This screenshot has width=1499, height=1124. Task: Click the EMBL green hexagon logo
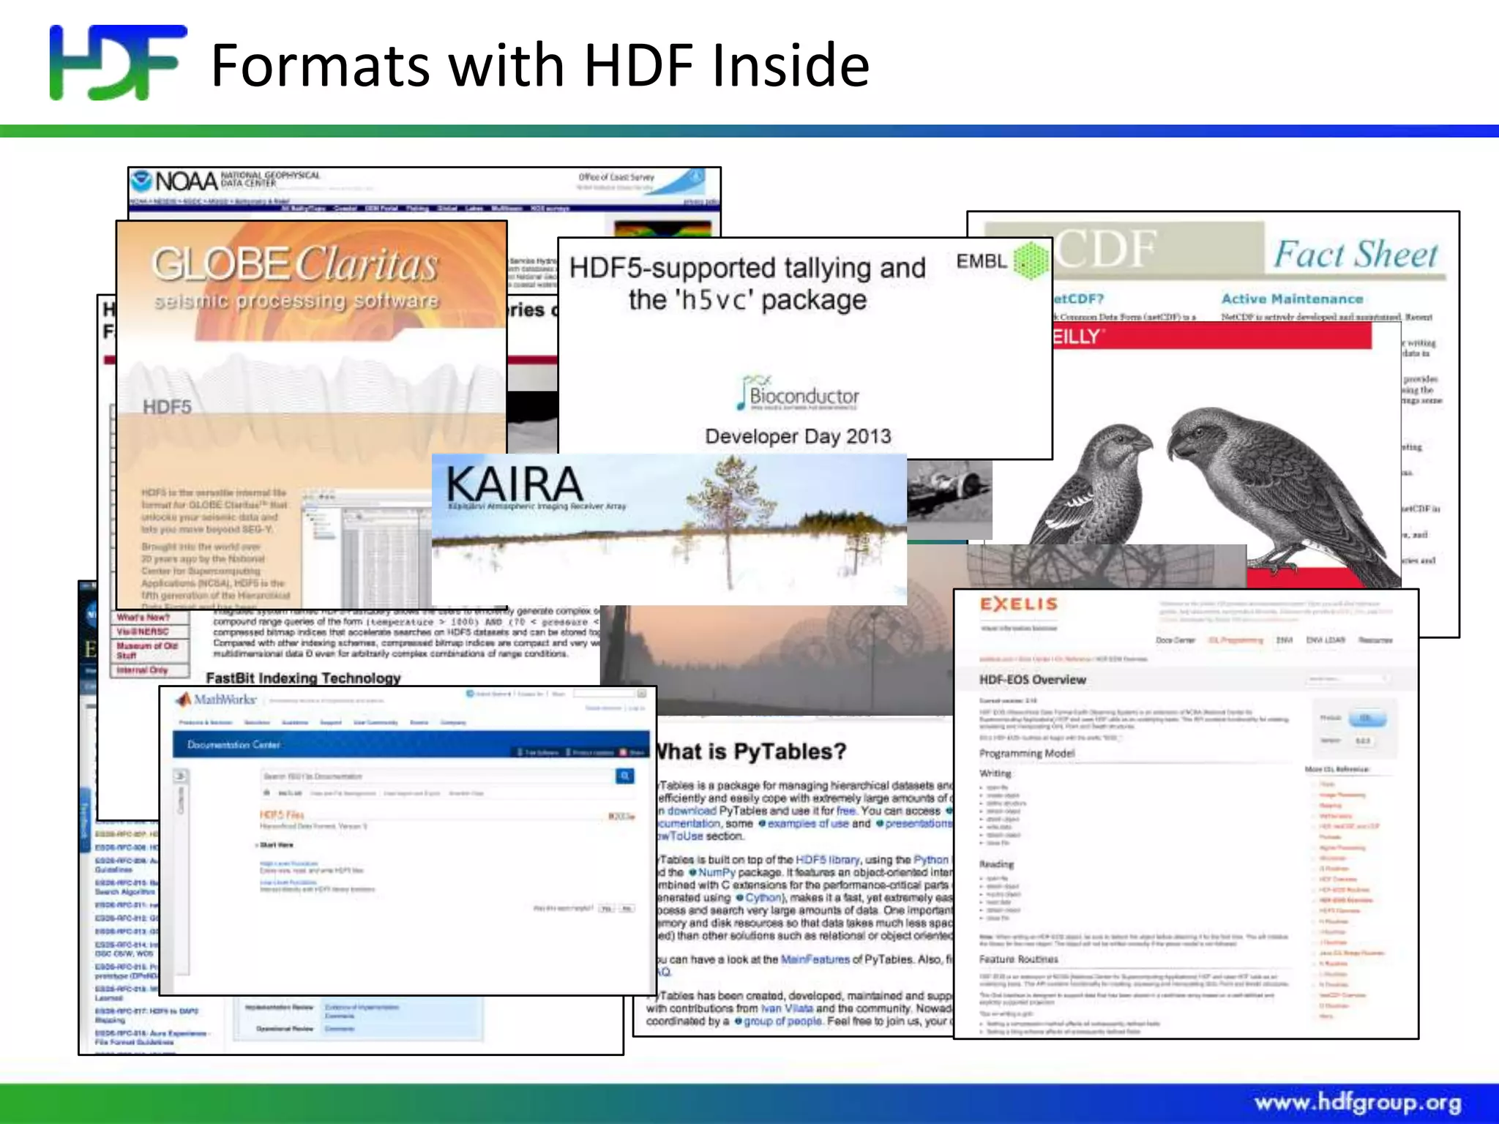pos(1031,261)
